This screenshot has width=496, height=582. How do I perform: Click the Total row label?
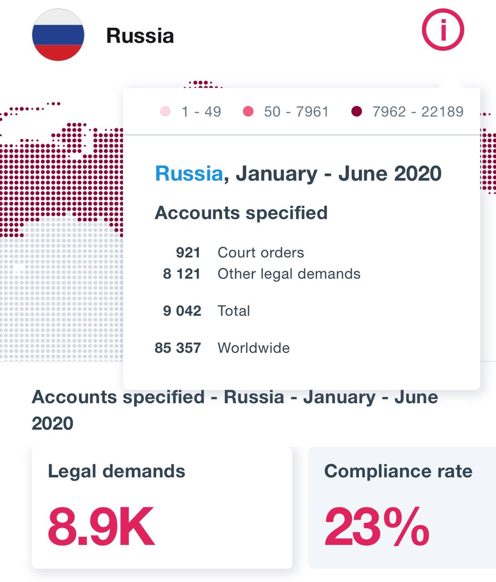(x=234, y=311)
